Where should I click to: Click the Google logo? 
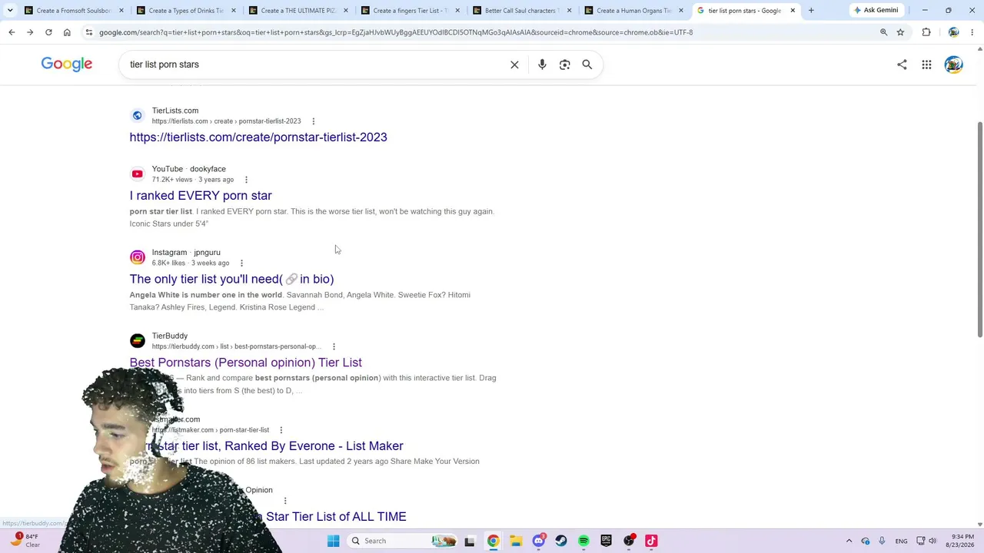tap(67, 65)
